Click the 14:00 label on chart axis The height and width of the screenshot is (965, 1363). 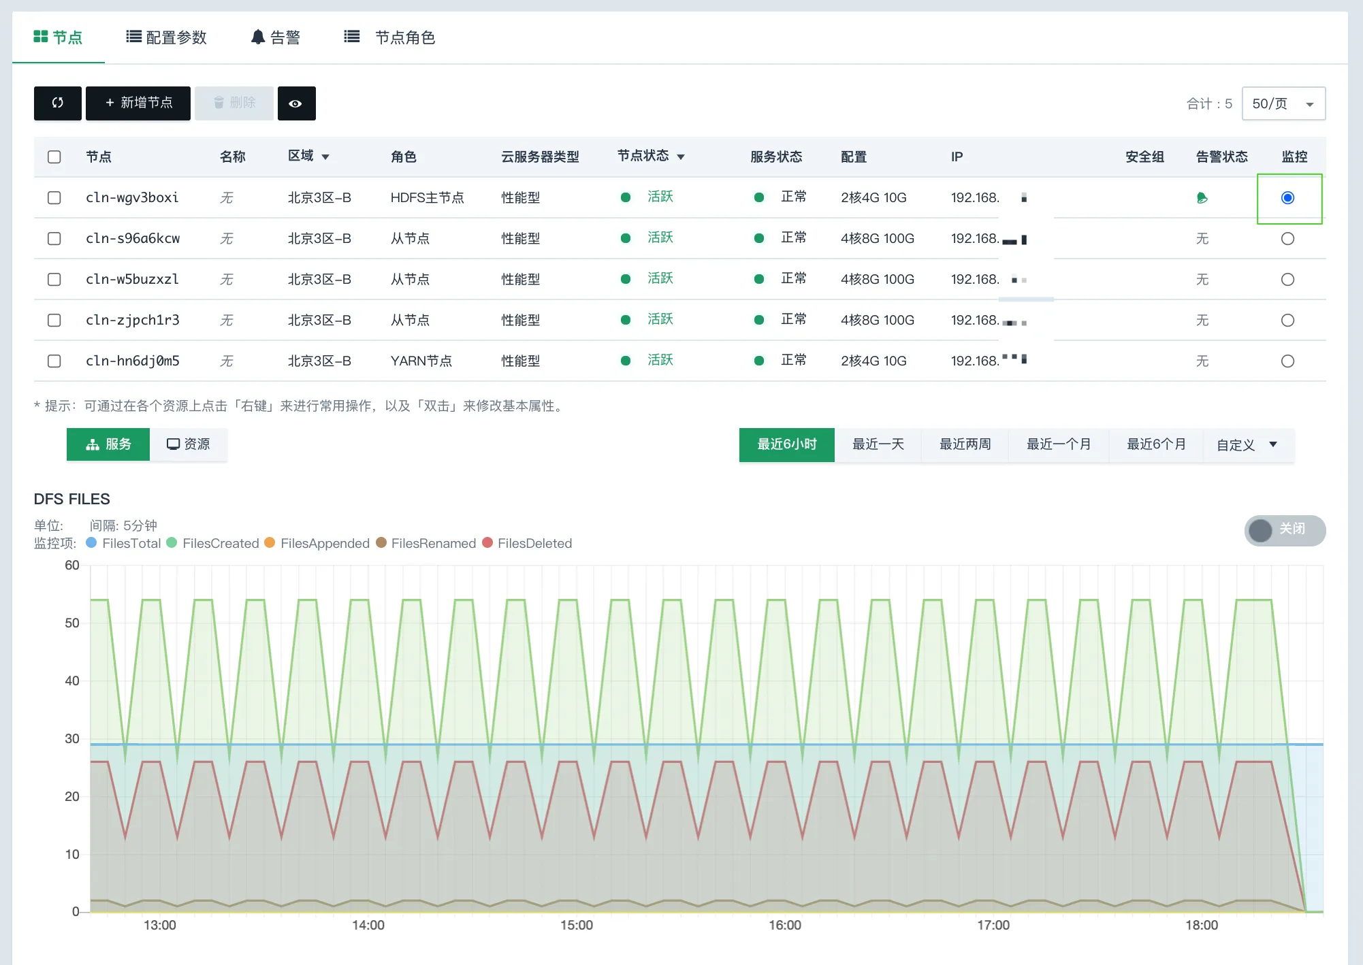point(368,926)
